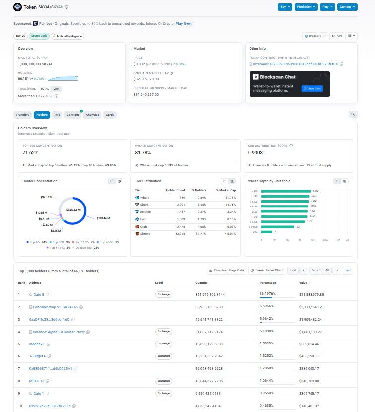This screenshot has width=375, height=412.
Task: Copy the MEXC 13 address
Action: [48, 381]
